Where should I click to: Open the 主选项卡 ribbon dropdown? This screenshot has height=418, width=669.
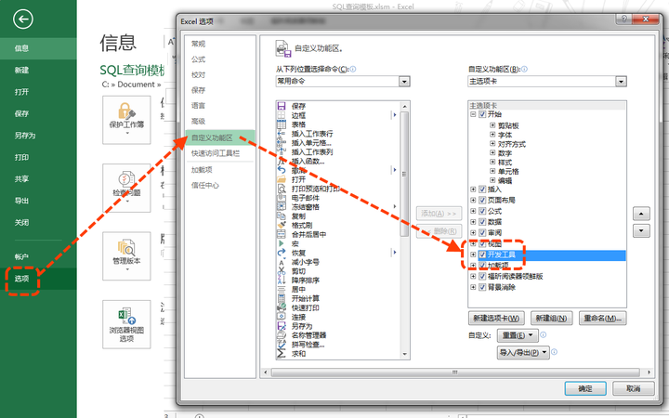(621, 81)
